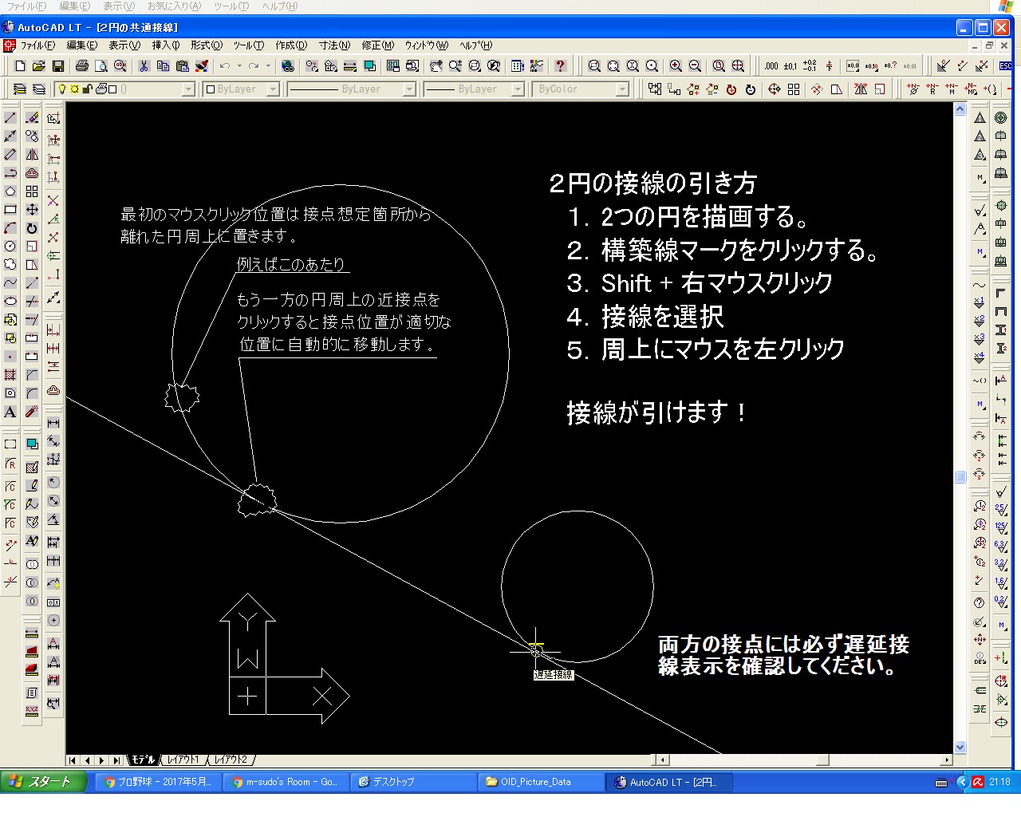Select the Erase tool
This screenshot has height=817, width=1021.
click(30, 116)
